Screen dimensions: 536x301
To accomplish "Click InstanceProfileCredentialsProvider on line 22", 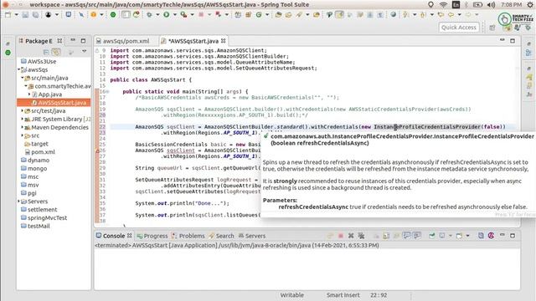I will [x=427, y=127].
